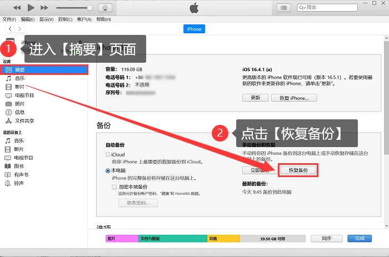Skip to next track with fast-forward icon
This screenshot has width=389, height=257.
click(x=44, y=8)
